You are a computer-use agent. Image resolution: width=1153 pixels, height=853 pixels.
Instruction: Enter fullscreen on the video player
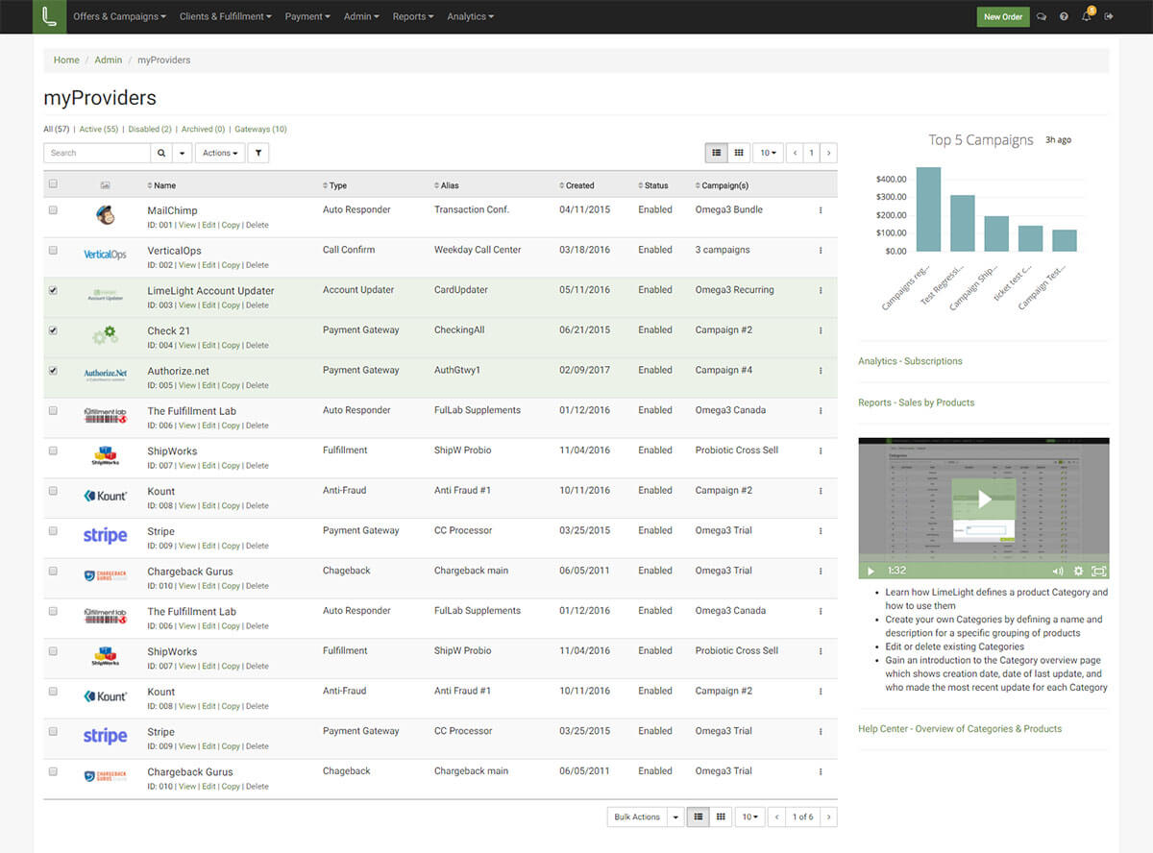(x=1099, y=571)
